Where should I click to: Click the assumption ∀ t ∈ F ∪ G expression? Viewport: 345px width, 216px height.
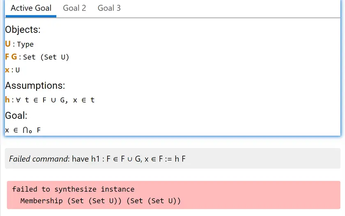[x=55, y=100]
